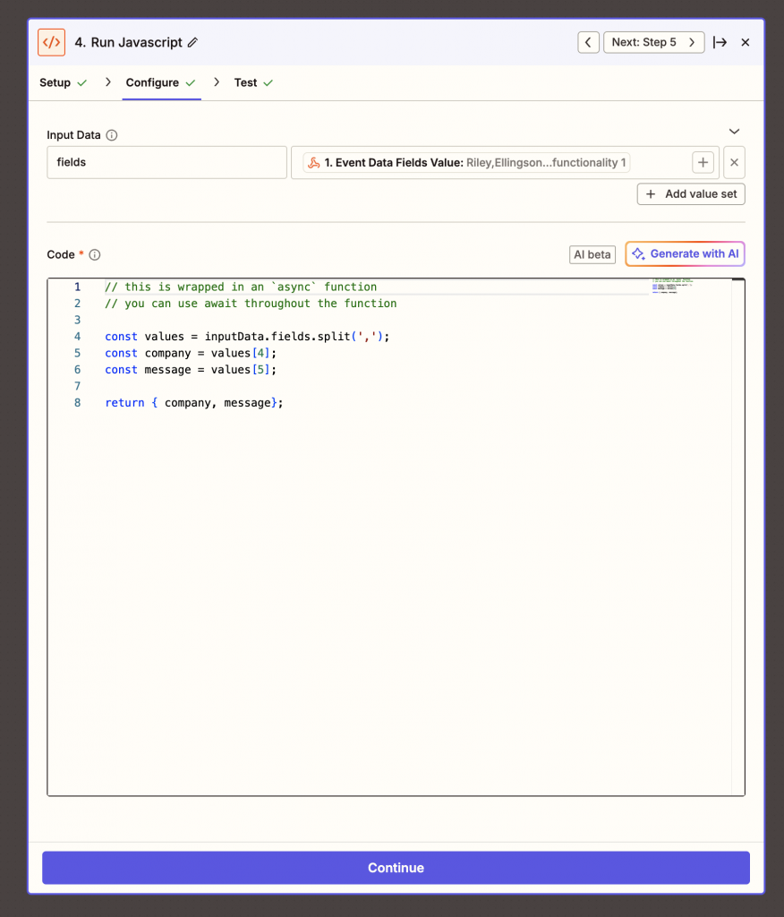Switch to the Configure tab
This screenshot has height=917, width=784.
tap(161, 82)
